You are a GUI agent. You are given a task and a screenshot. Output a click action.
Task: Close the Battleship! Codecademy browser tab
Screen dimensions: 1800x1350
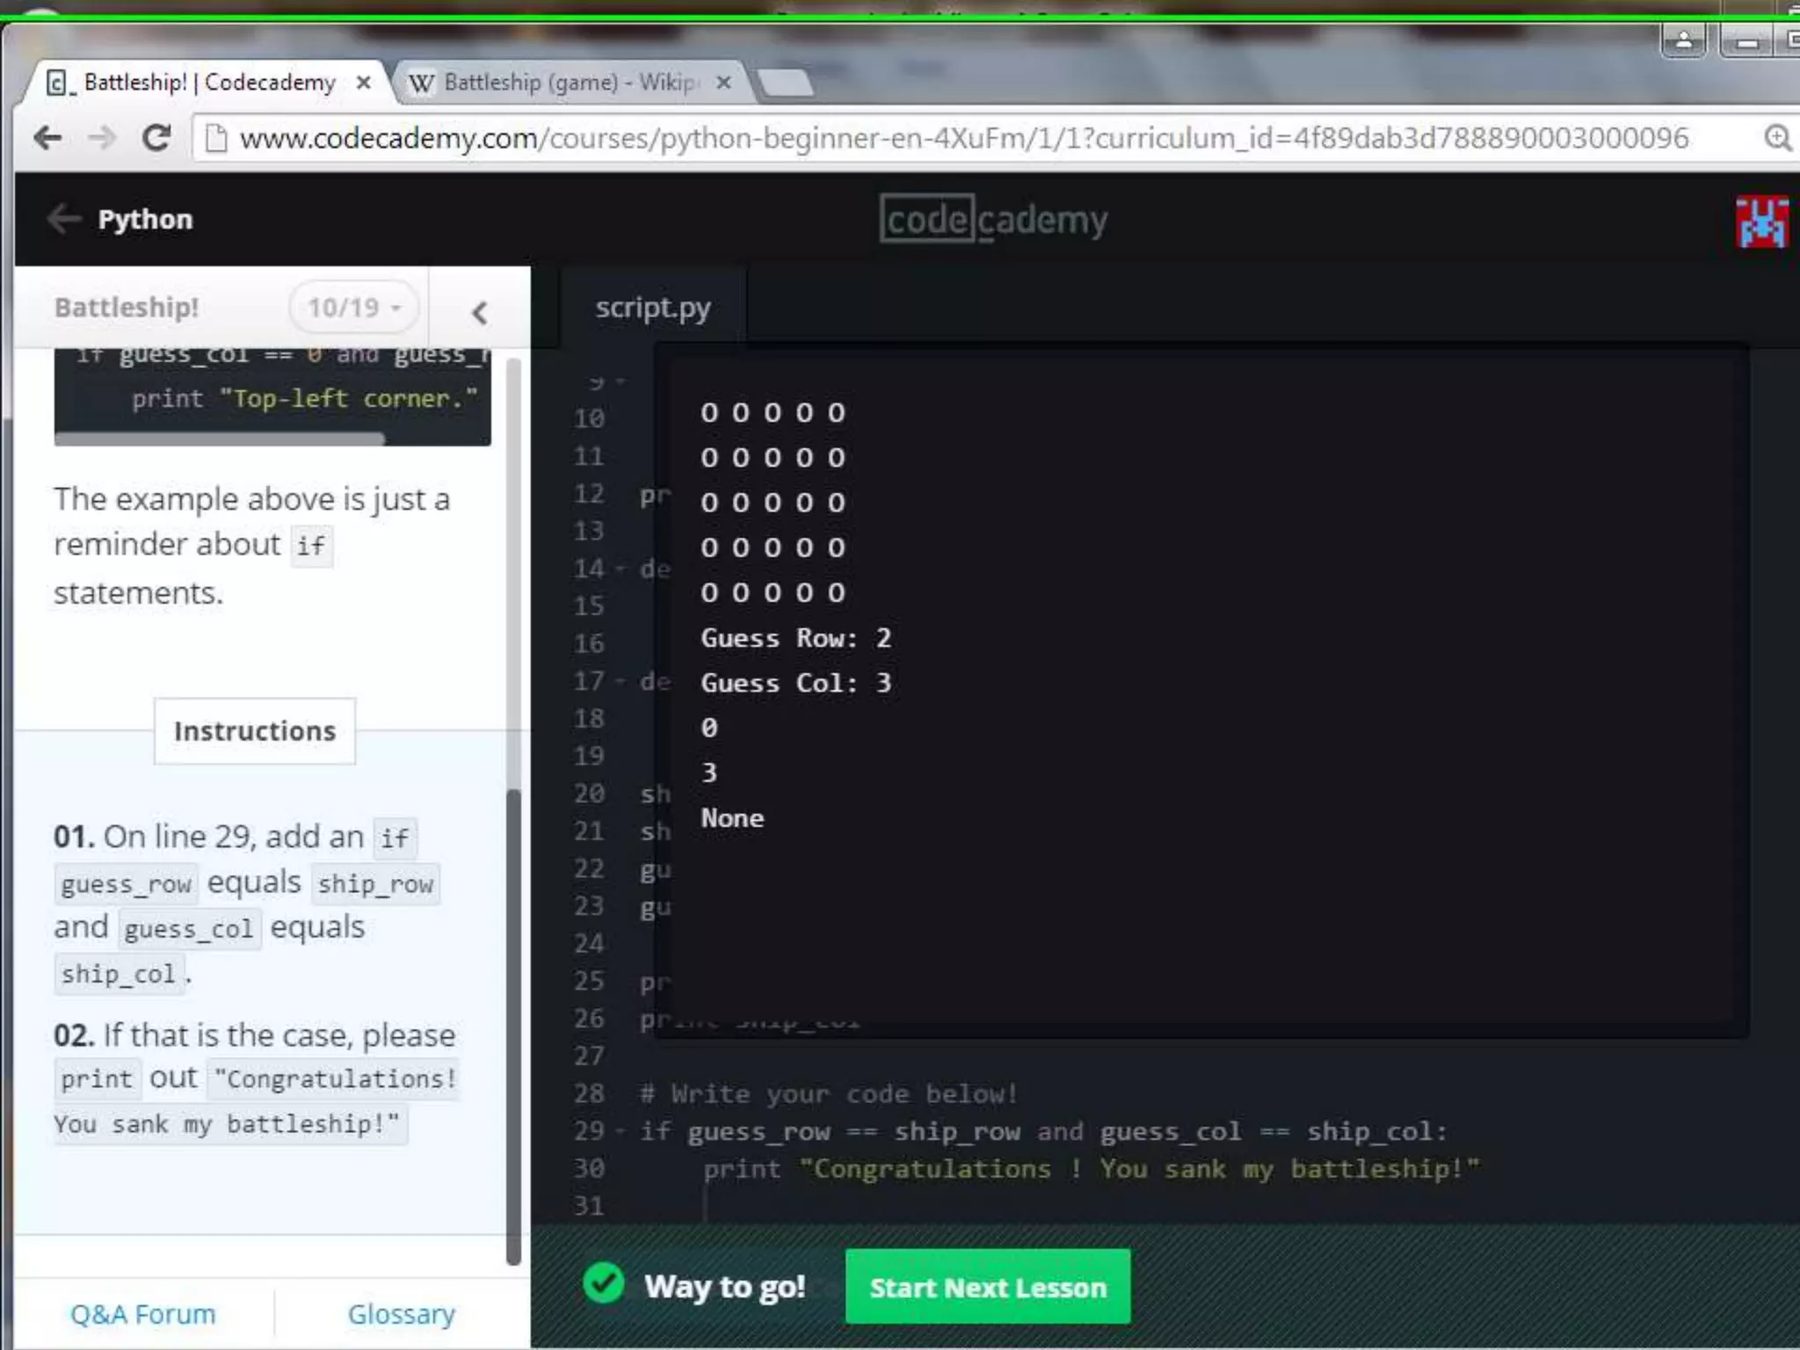coord(363,83)
